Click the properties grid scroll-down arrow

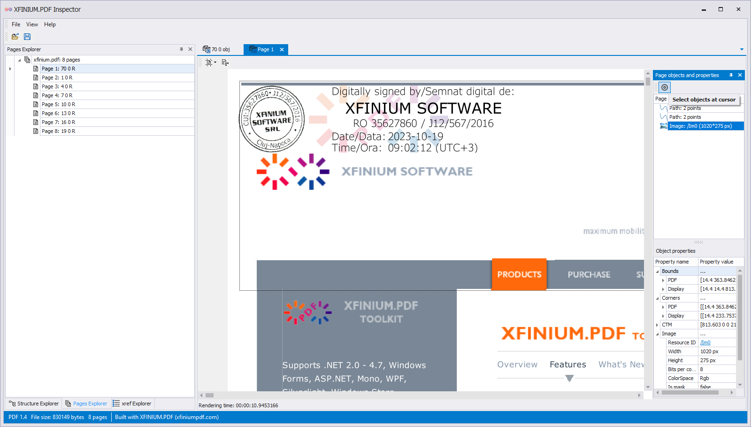pyautogui.click(x=740, y=385)
